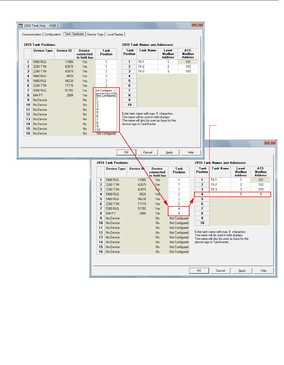Click 5300 RLG device type in upper window
Viewport: 284px width, 365px height.
[x=43, y=90]
